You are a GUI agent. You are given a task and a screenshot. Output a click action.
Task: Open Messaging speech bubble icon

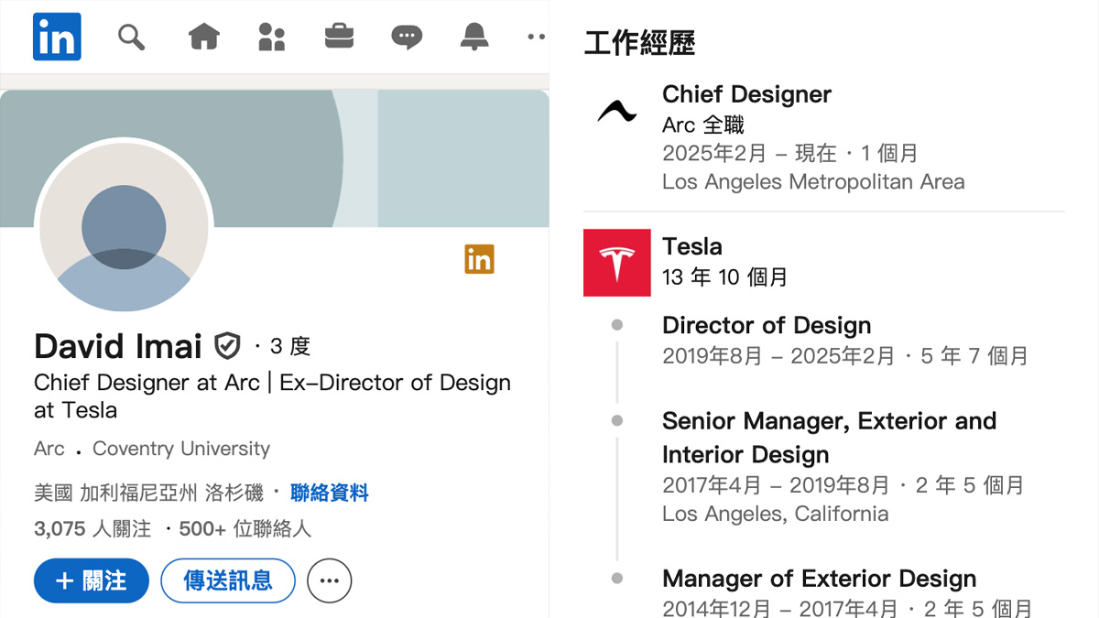407,37
